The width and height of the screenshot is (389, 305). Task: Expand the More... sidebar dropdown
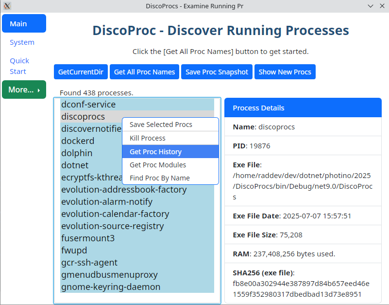pos(24,90)
